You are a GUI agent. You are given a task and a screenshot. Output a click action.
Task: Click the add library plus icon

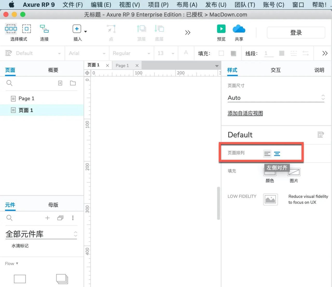coord(47,218)
